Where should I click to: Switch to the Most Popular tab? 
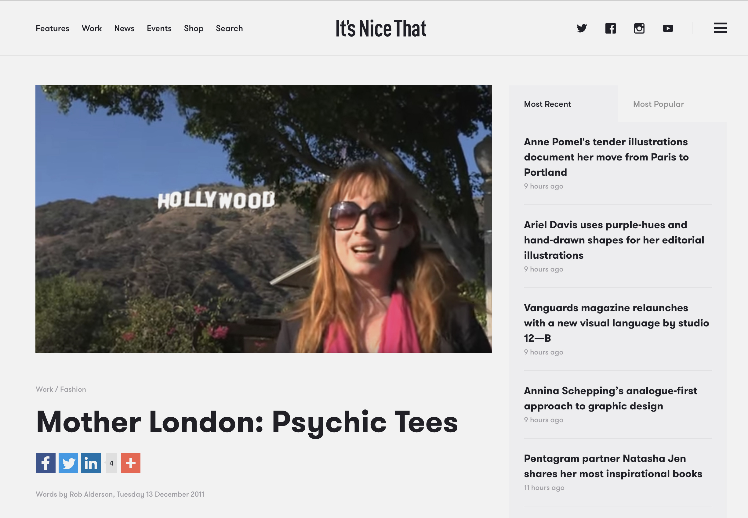[672, 104]
